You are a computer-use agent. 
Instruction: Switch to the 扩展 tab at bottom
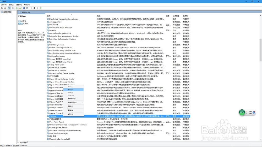coord(20,143)
